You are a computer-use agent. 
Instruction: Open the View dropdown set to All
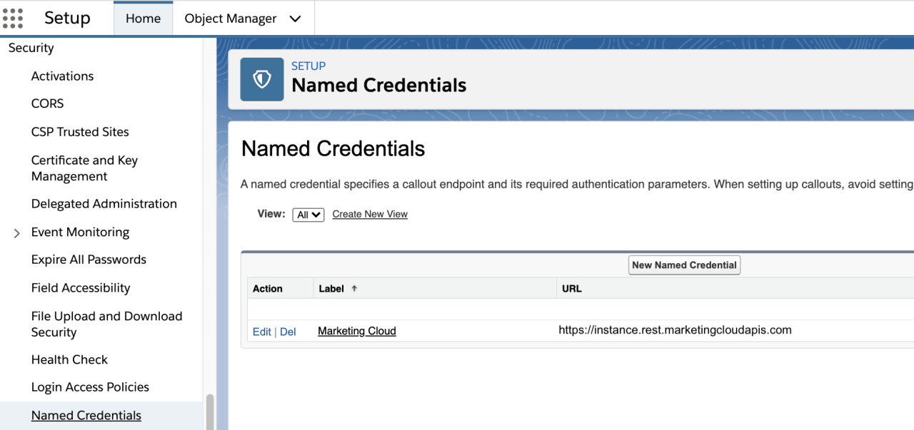[308, 215]
